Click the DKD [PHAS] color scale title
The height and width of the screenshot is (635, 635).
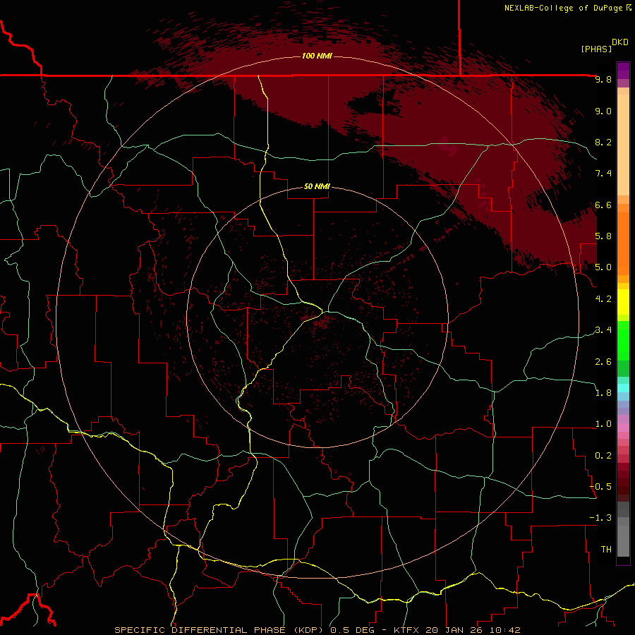pos(604,45)
